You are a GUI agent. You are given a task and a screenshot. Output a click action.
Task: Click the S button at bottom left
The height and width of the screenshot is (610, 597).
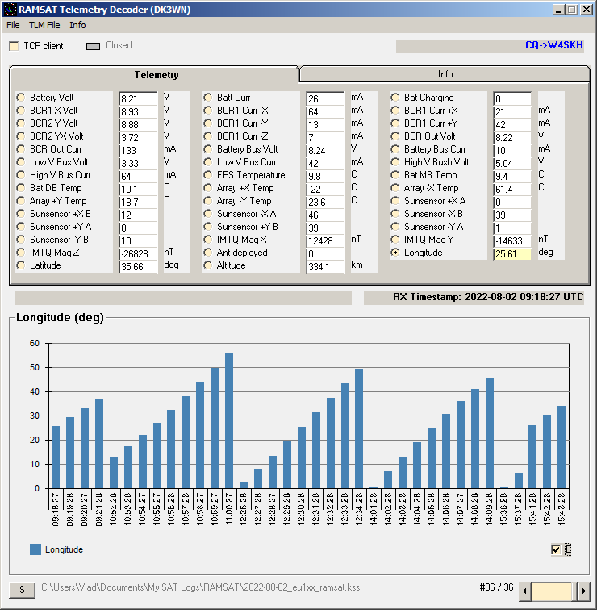pos(22,589)
